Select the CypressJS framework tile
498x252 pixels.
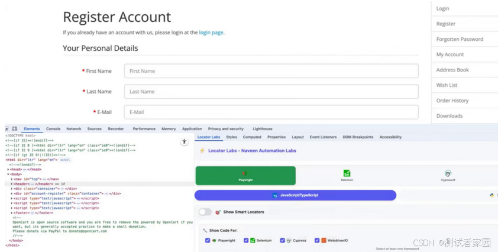[448, 176]
